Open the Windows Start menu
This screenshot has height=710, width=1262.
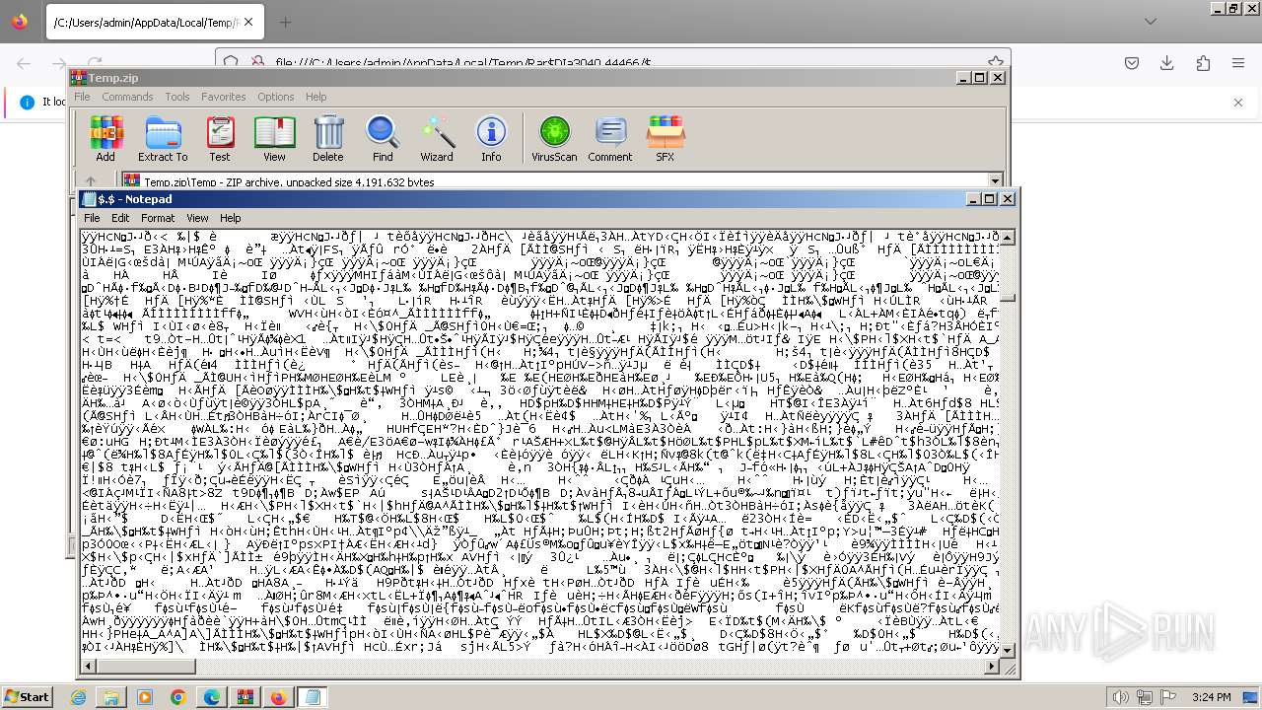[x=27, y=697]
